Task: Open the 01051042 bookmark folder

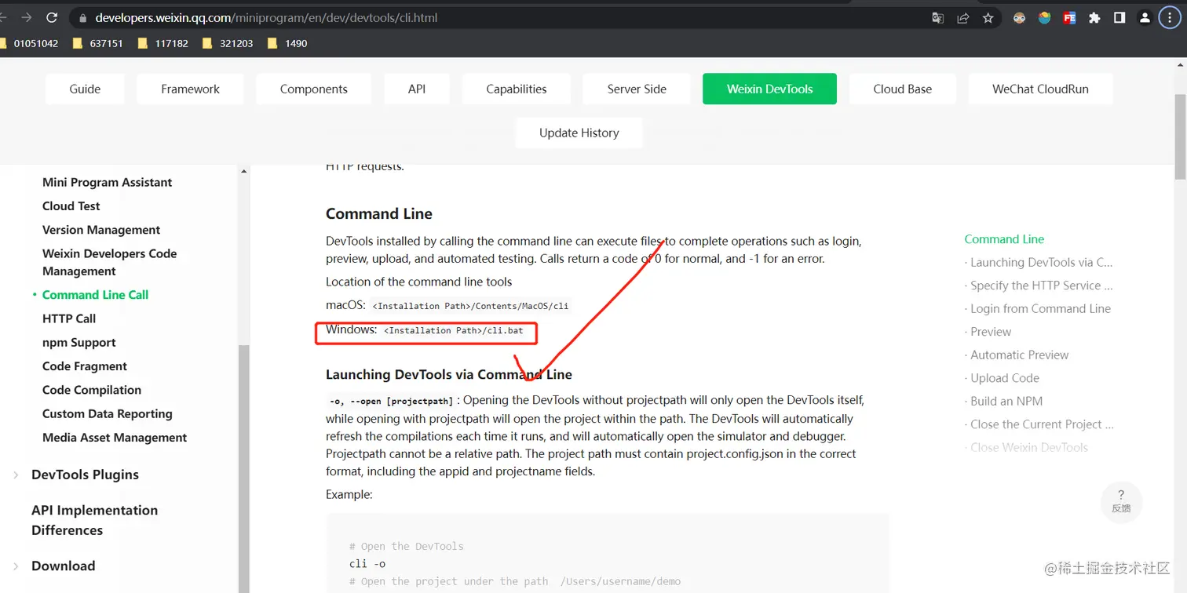Action: click(29, 43)
